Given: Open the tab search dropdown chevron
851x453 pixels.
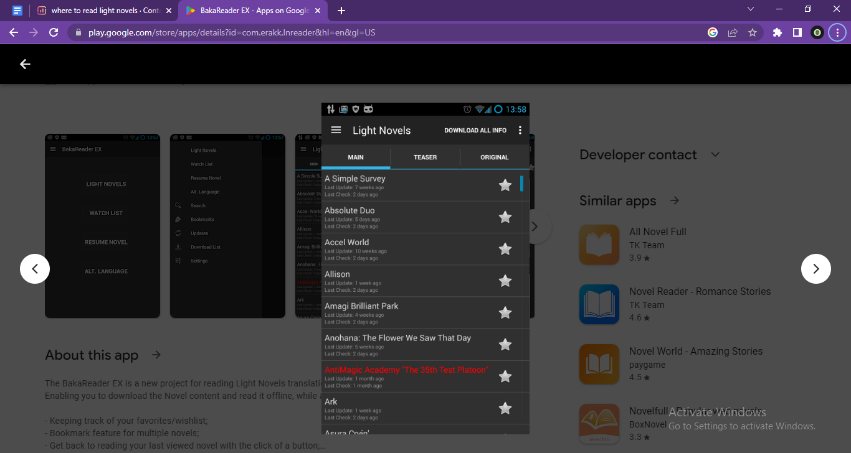Looking at the screenshot, I should [750, 9].
